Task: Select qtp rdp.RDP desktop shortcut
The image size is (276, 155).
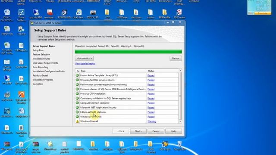Action: pyautogui.click(x=36, y=14)
